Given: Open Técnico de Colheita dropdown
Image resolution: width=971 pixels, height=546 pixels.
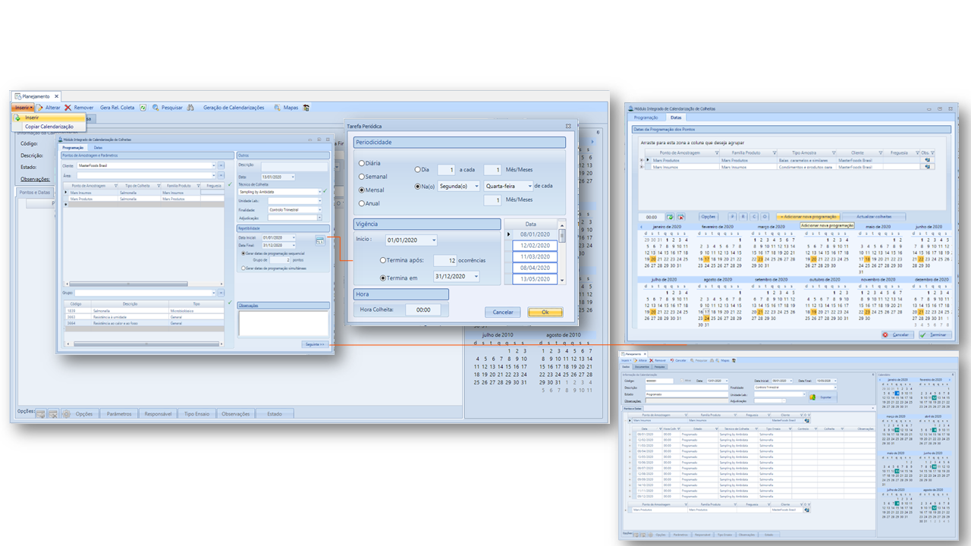Looking at the screenshot, I should [319, 192].
